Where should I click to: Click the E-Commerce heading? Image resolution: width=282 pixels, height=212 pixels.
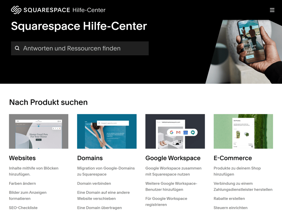[233, 158]
